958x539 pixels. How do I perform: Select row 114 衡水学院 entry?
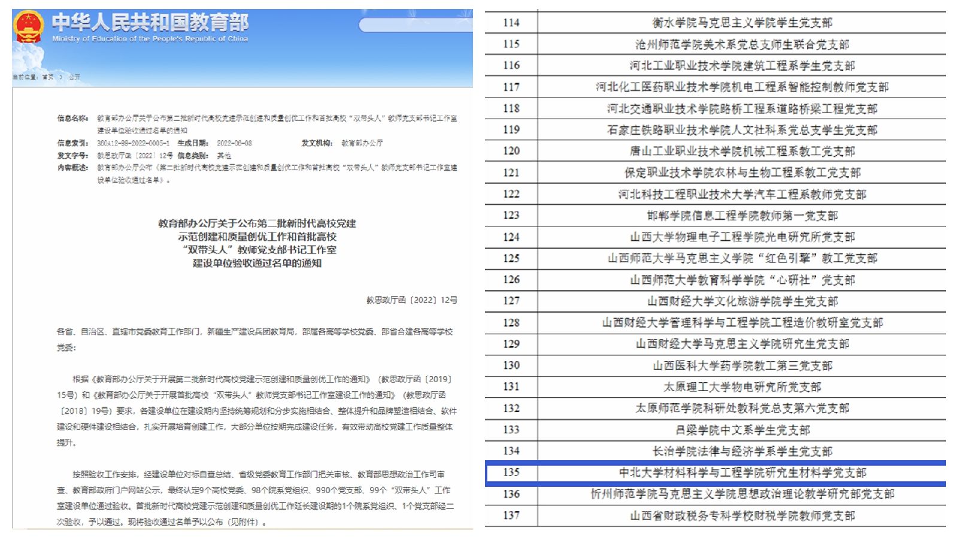tap(742, 23)
